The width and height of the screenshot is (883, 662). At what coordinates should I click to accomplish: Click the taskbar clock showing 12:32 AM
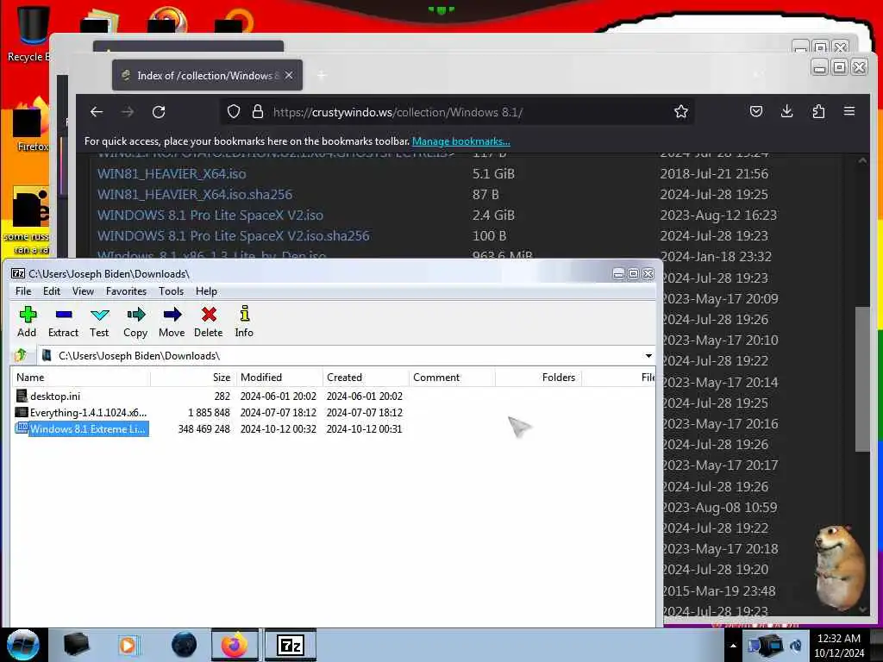(x=838, y=645)
